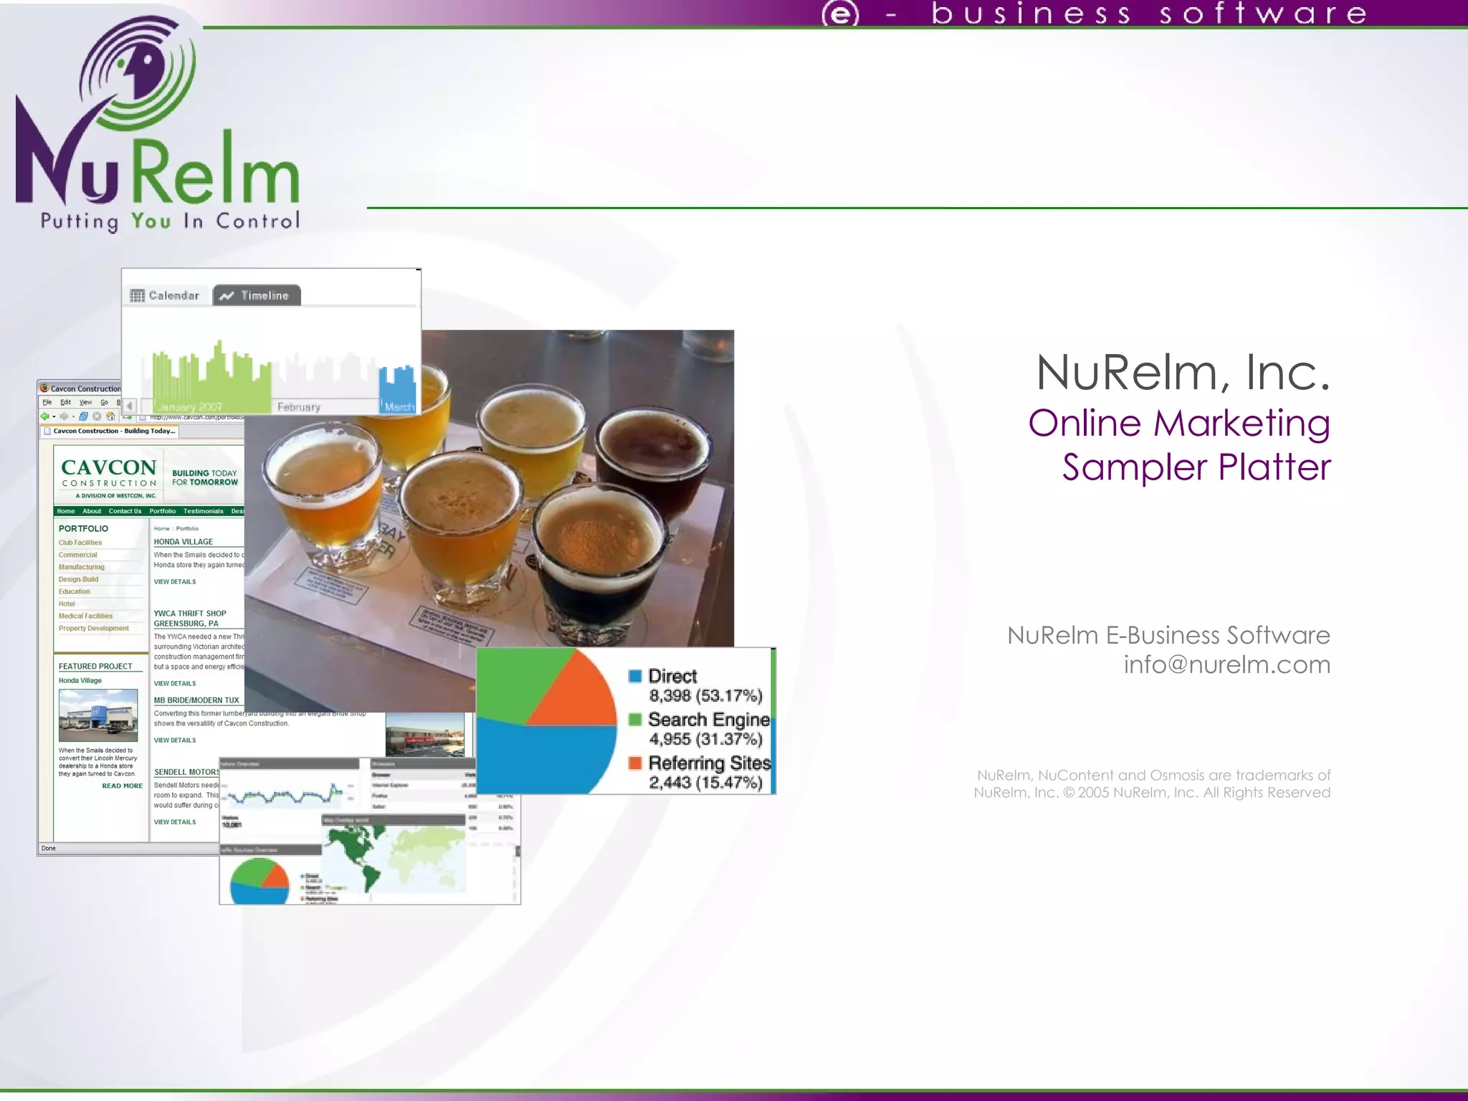Click the browser Forward arrow icon
1468x1101 pixels.
(x=64, y=416)
